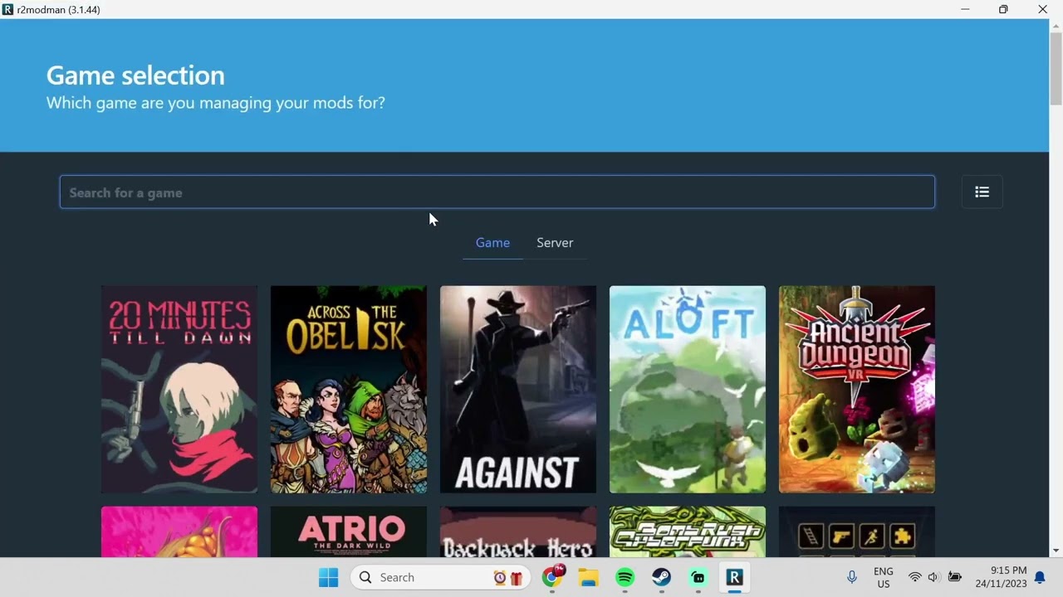Choose Atrio The Dark Wild card

click(349, 531)
